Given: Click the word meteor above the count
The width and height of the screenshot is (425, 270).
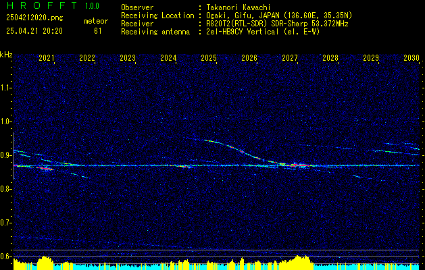Looking at the screenshot, I should (x=96, y=21).
